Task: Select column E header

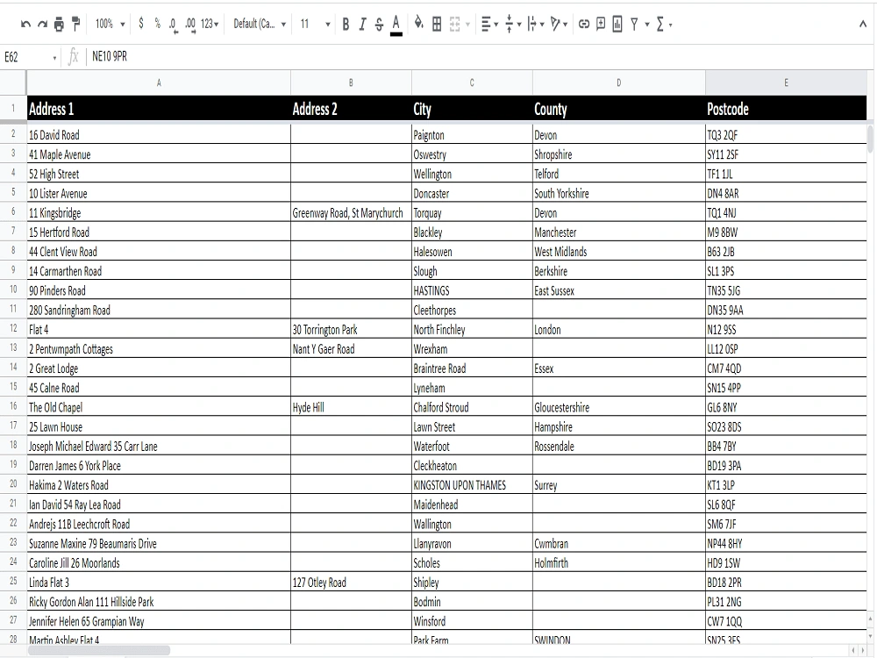Action: coord(786,82)
